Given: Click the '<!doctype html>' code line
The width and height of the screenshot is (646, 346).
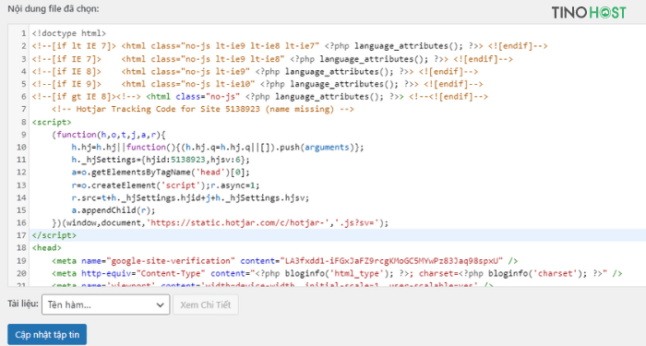Looking at the screenshot, I should coord(69,33).
